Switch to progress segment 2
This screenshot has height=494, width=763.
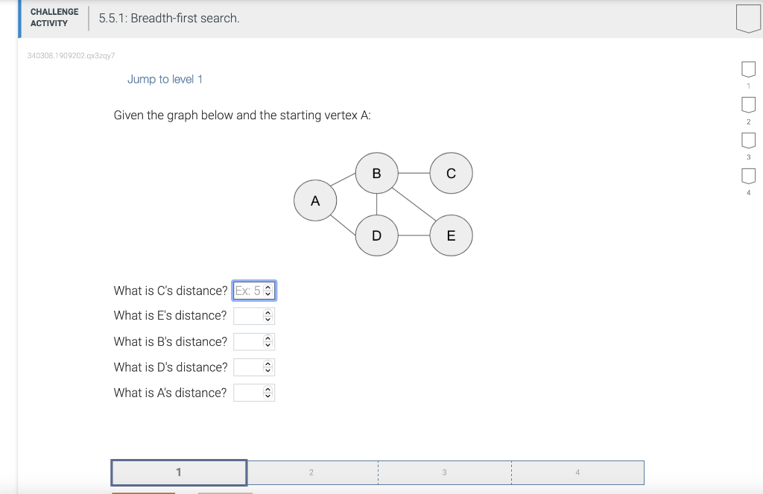pyautogui.click(x=311, y=472)
